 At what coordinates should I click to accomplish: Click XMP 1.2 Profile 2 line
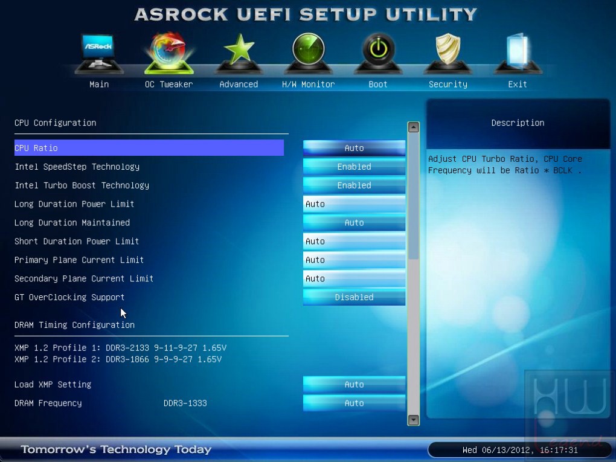coord(118,359)
